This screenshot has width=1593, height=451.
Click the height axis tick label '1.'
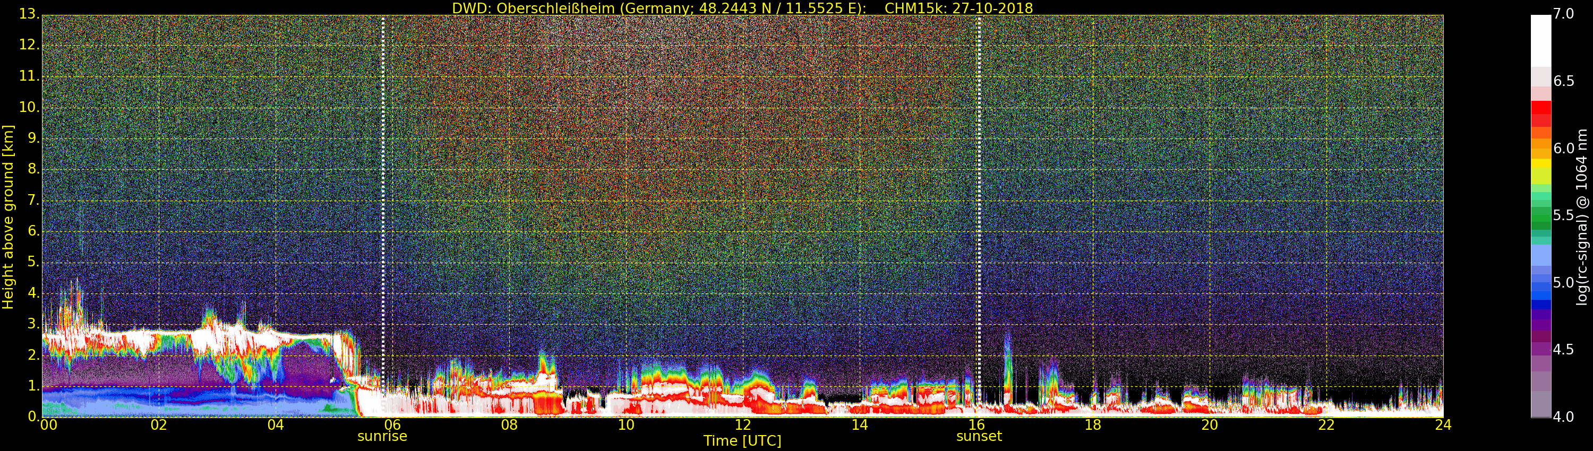click(33, 386)
